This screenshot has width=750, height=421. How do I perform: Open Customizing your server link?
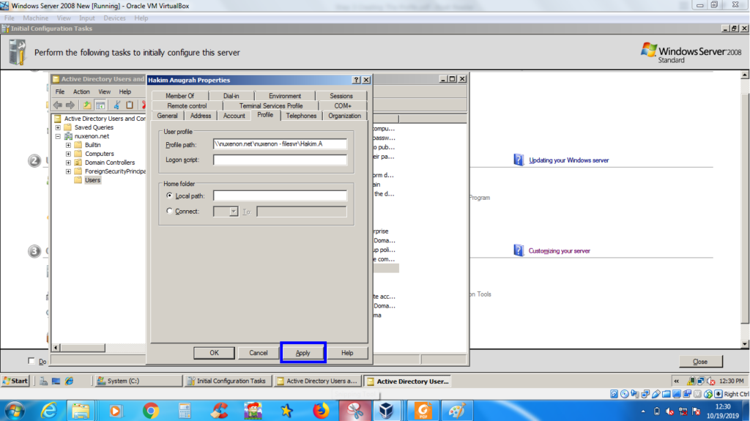click(x=559, y=250)
